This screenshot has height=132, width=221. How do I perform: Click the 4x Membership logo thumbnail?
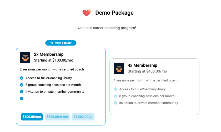point(119,69)
